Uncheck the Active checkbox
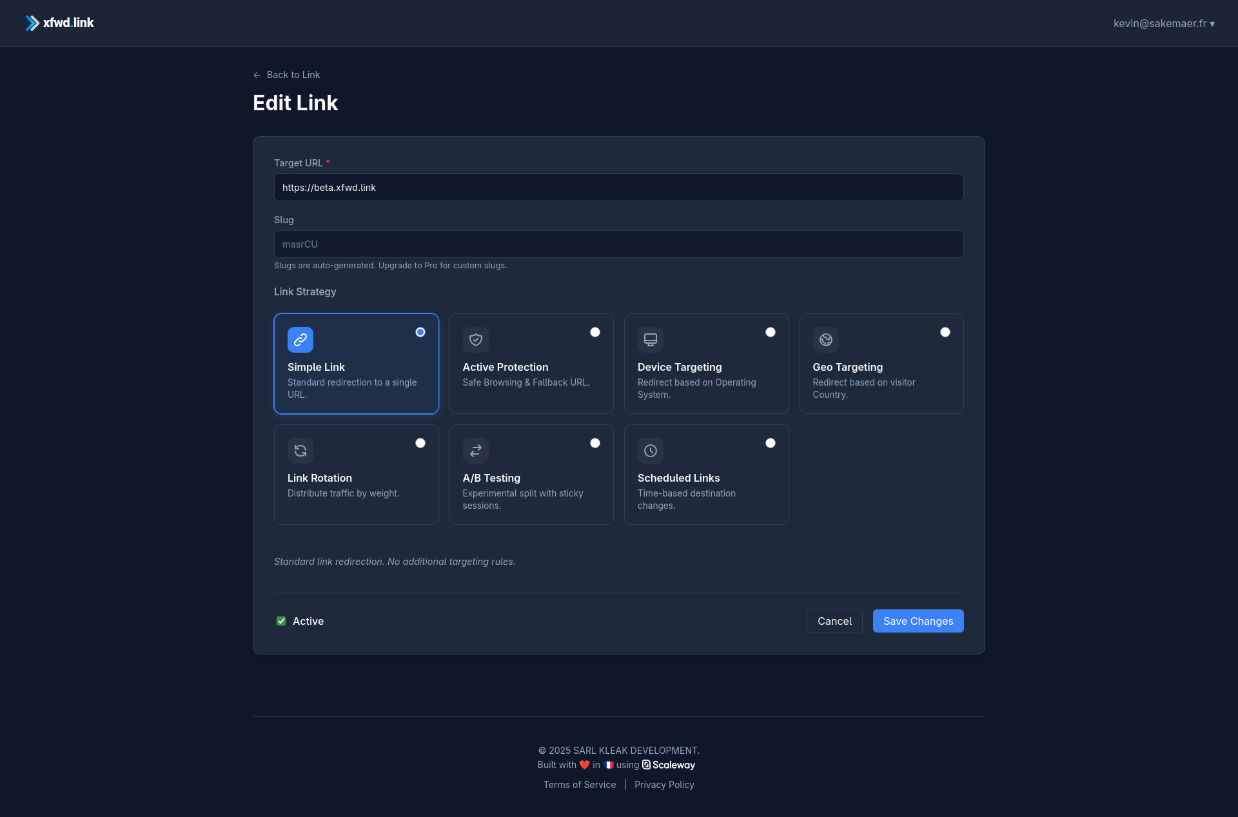The height and width of the screenshot is (817, 1238). (281, 621)
